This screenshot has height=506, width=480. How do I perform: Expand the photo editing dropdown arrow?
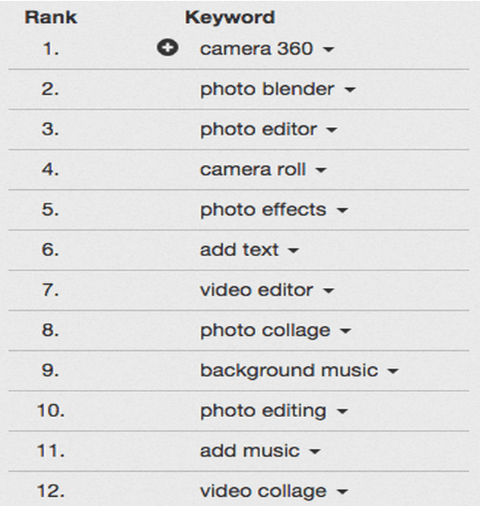[x=342, y=413]
